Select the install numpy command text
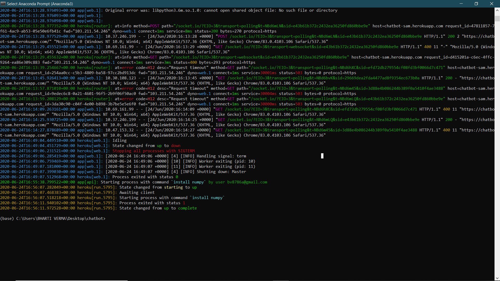The height and width of the screenshot is (281, 500). tap(189, 182)
